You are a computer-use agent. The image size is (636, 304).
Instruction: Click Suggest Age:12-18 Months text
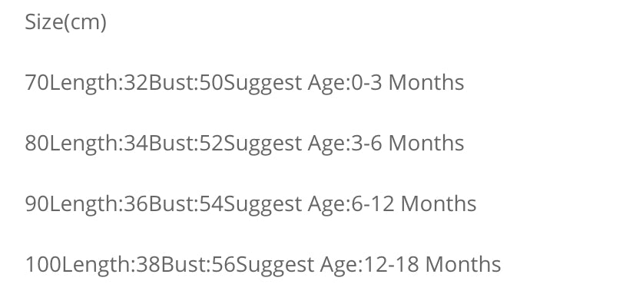click(x=368, y=265)
